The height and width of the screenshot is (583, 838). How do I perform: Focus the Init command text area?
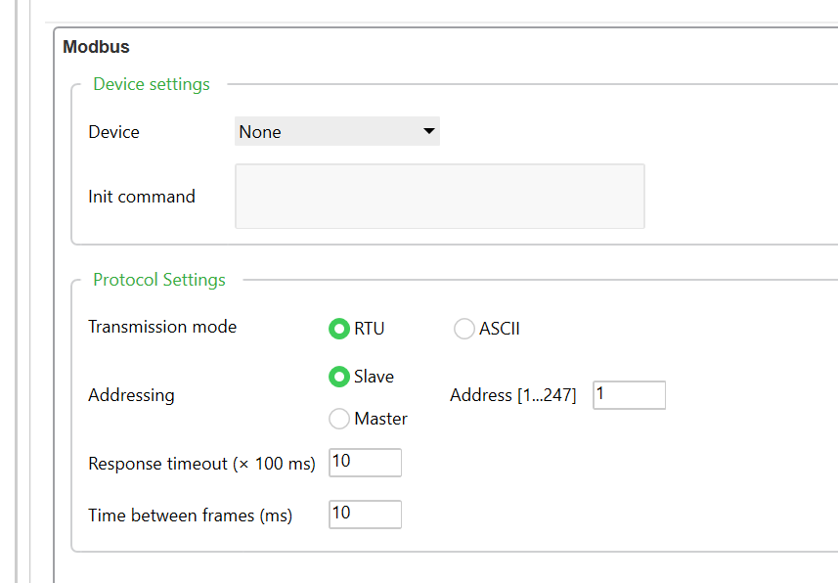pos(440,197)
